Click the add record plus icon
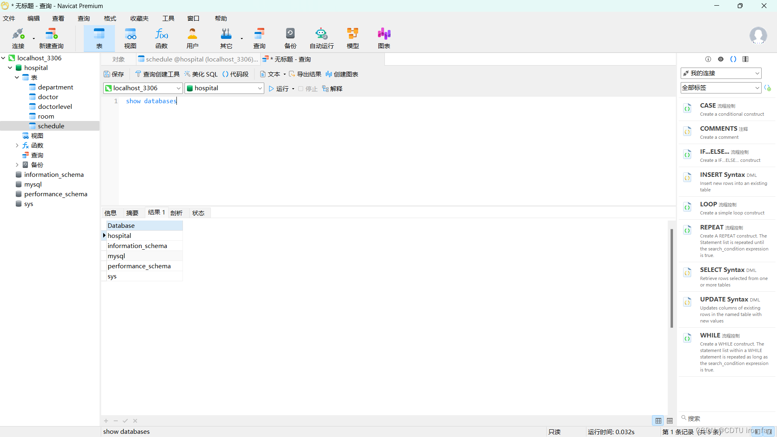 106,421
